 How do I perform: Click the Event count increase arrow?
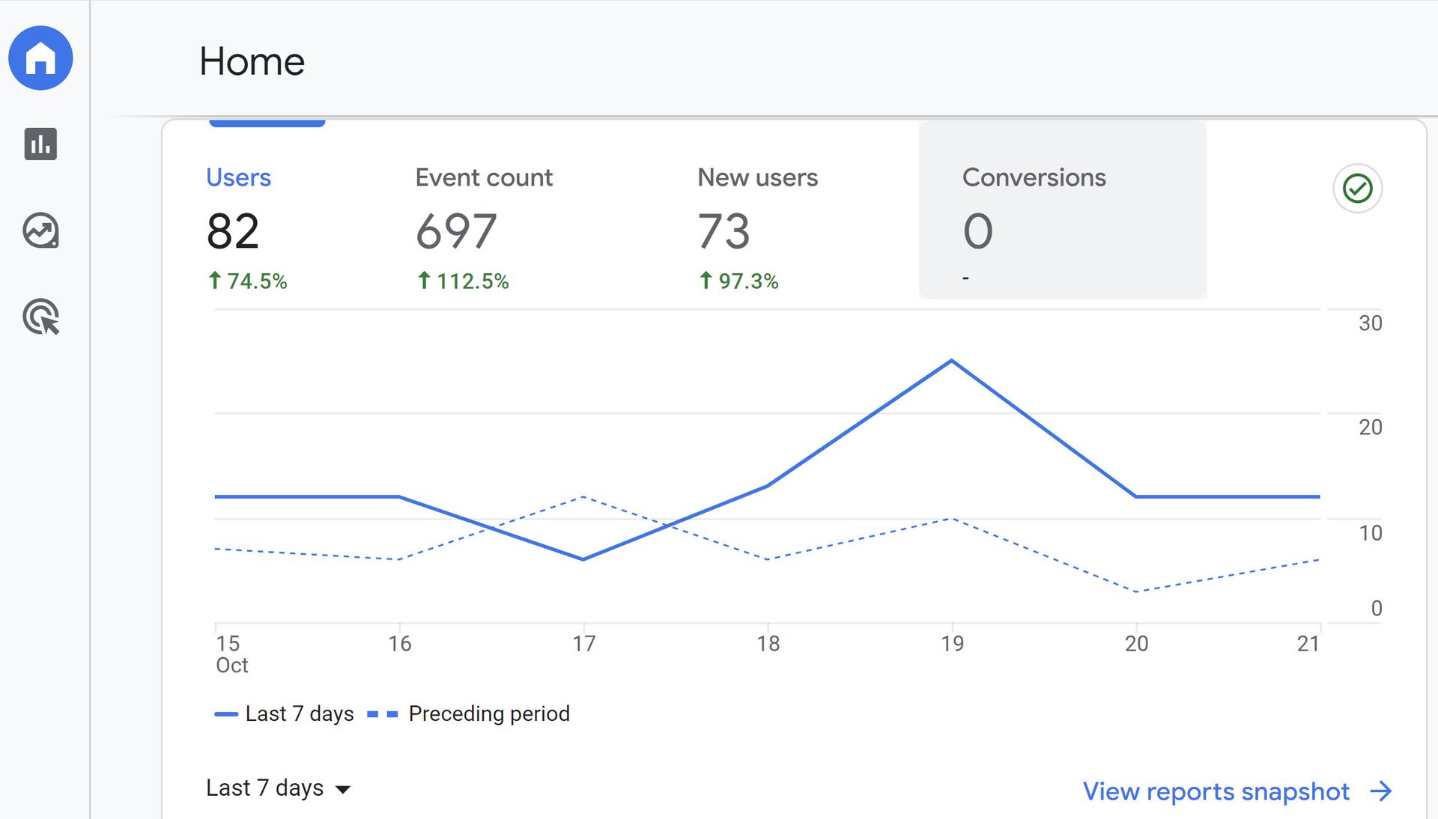[x=424, y=280]
